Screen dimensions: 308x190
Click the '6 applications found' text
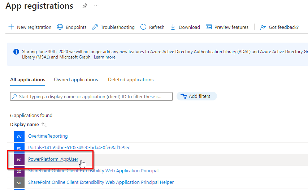31,115
